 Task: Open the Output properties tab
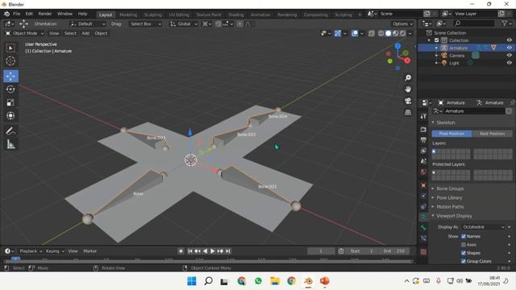tap(423, 140)
